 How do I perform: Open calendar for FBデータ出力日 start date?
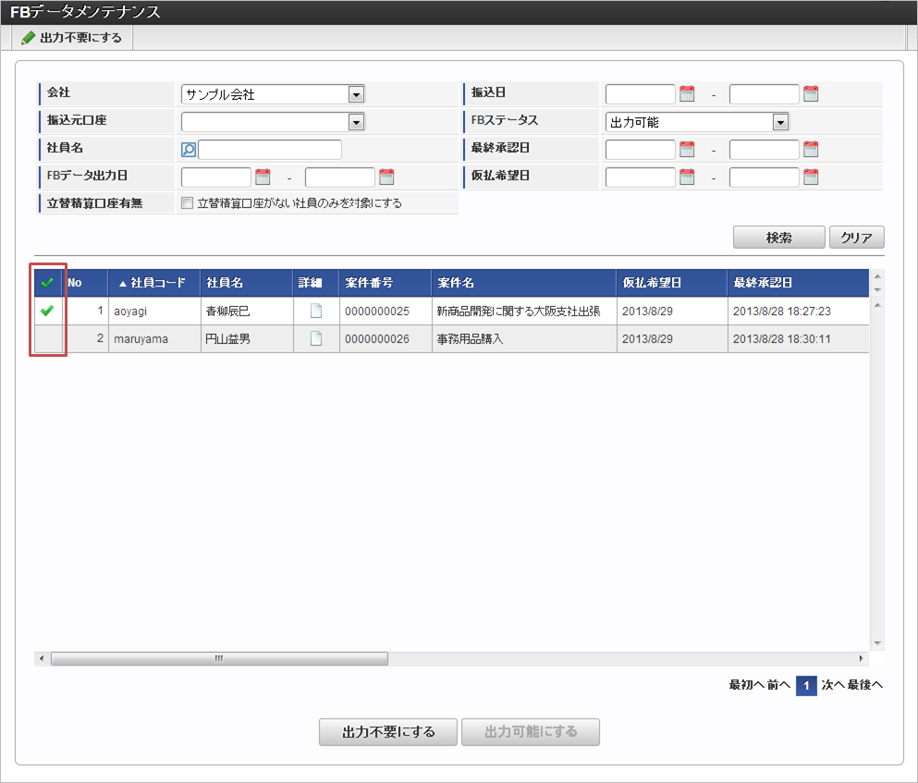[263, 177]
